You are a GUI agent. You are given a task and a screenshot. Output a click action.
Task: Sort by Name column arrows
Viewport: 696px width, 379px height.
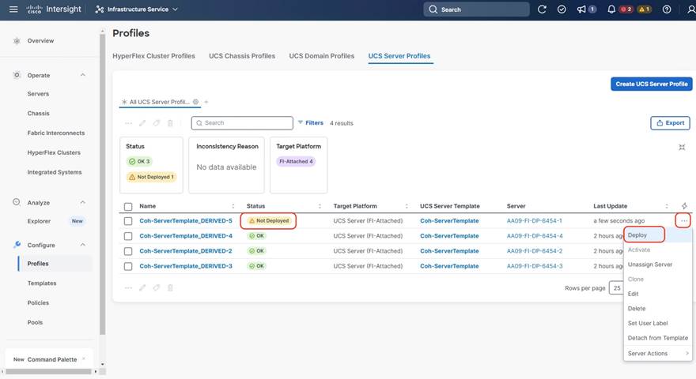[233, 206]
